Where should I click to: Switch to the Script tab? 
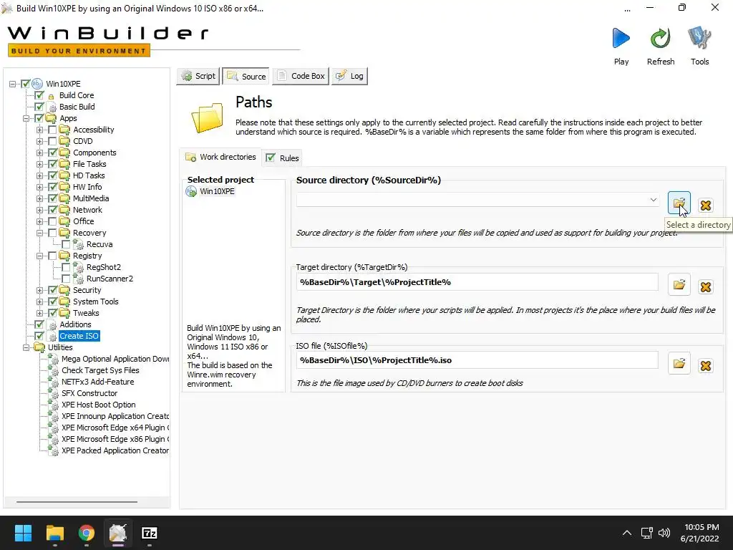(198, 76)
